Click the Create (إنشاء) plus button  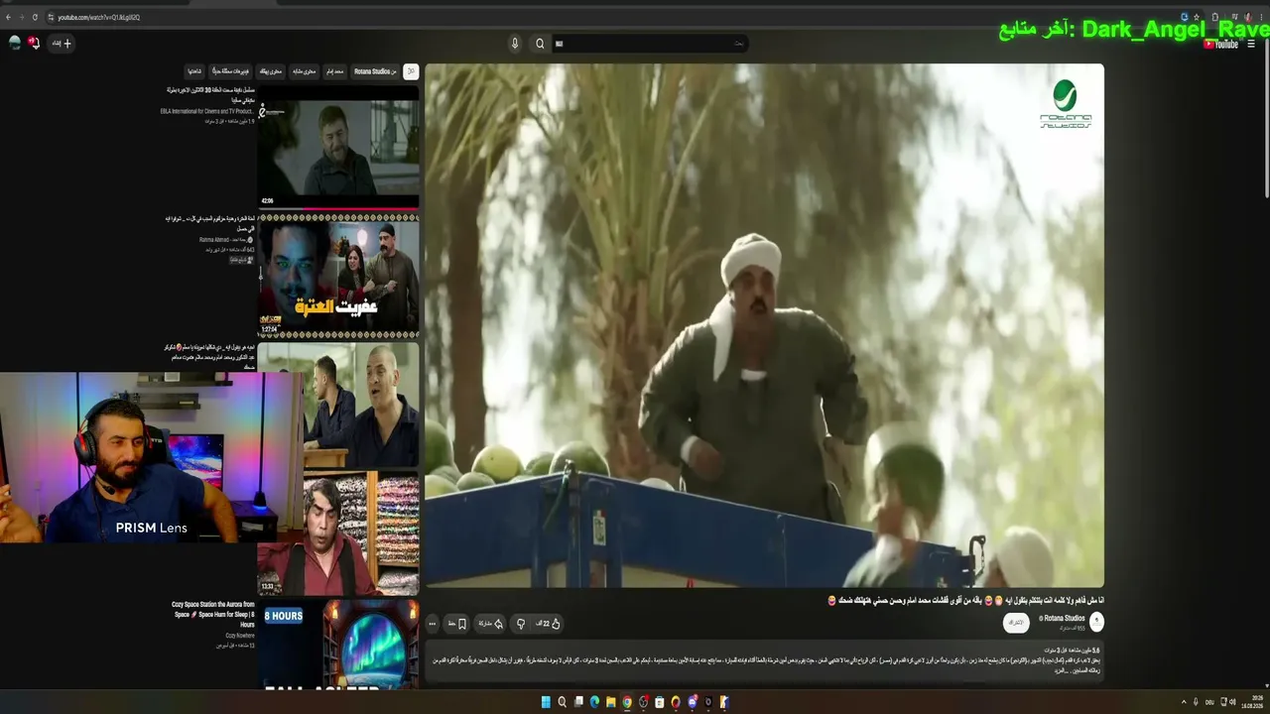pyautogui.click(x=62, y=43)
